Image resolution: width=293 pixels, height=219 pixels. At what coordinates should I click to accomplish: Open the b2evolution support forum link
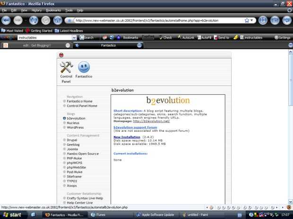(135, 127)
